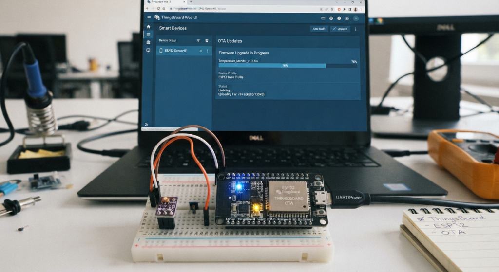Open the browser three-dot menu
499x272 pixels.
pos(361,9)
